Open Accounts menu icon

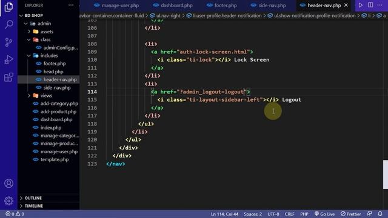[8, 183]
